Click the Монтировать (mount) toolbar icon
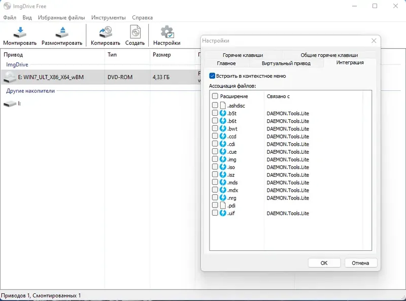Image resolution: width=406 pixels, height=301 pixels. (20, 32)
